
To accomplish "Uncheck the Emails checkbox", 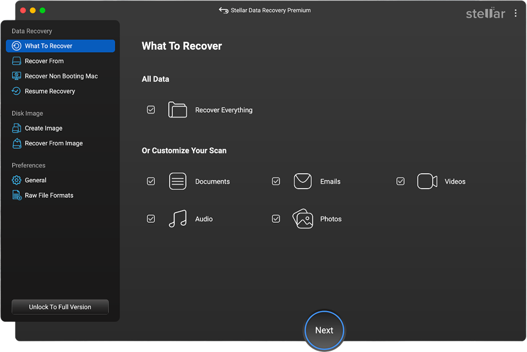I will pyautogui.click(x=276, y=181).
